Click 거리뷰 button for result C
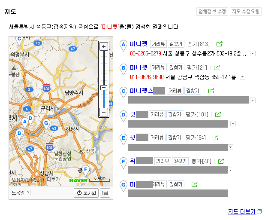 175,91
